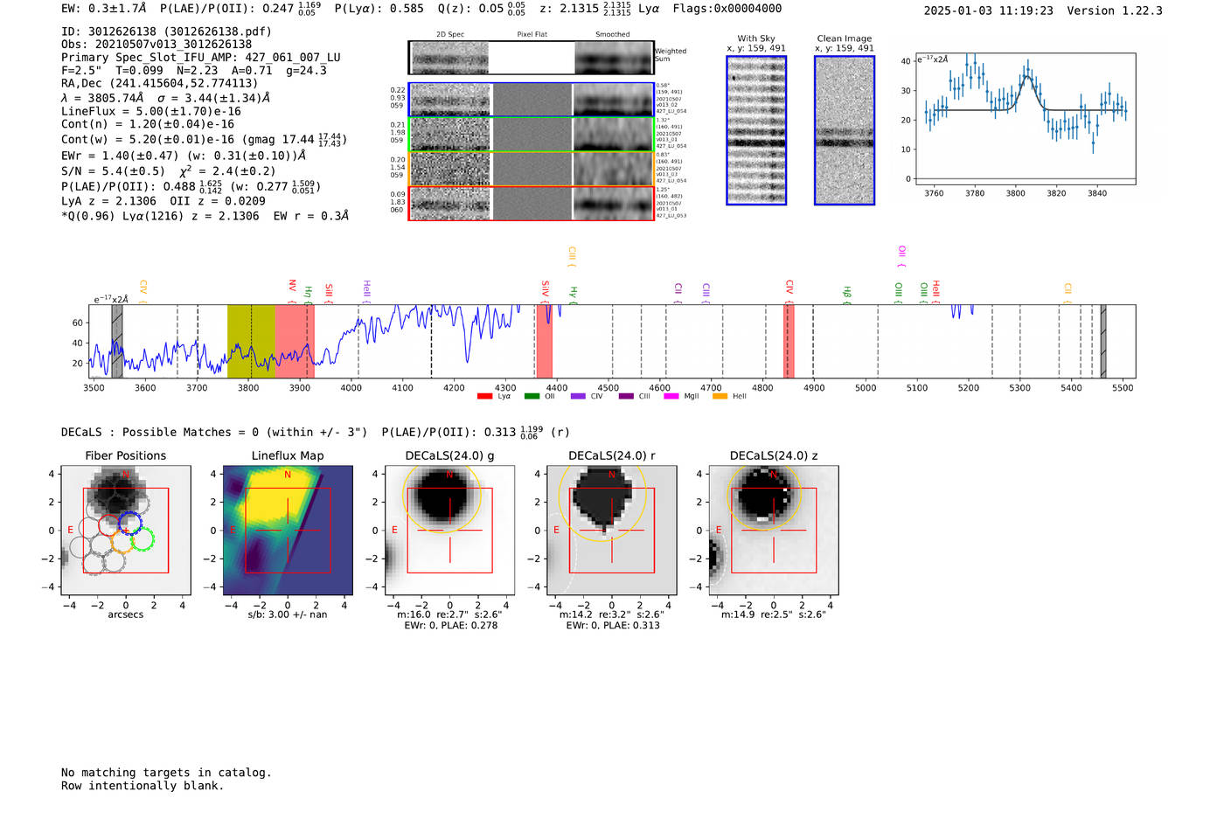Click the Flags:0x00004000 text
Screen dimensions: 1224x833
[727, 9]
